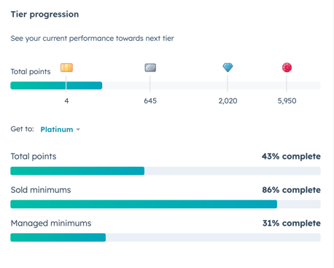This screenshot has height=268, width=334.
Task: Click the Elite tier red ruby icon
Action: coord(287,67)
